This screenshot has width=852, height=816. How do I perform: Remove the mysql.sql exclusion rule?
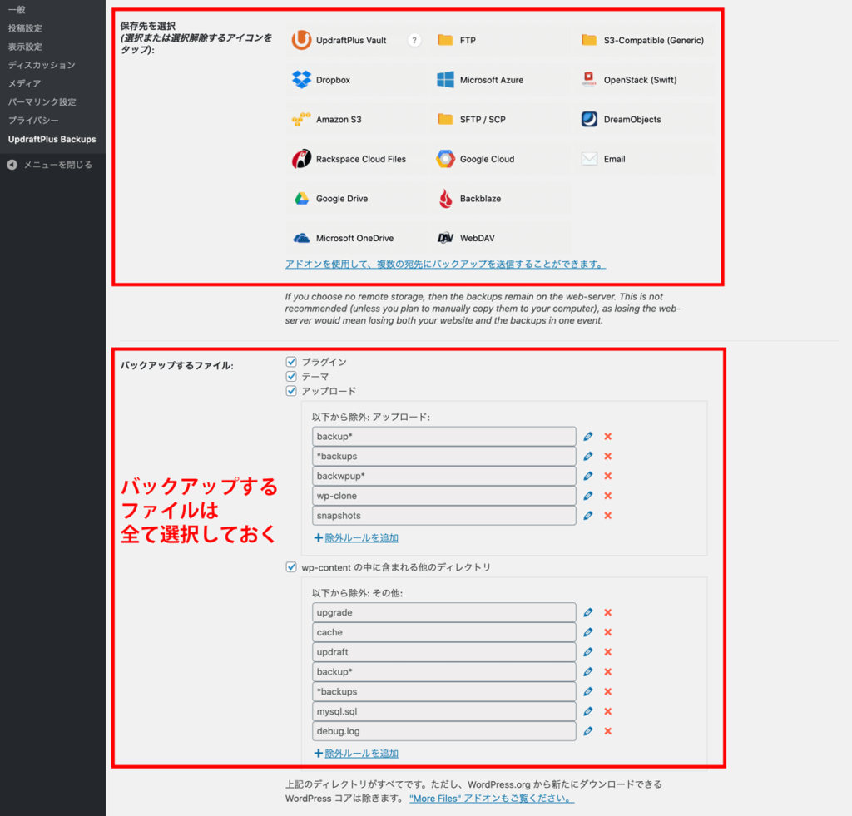(608, 711)
